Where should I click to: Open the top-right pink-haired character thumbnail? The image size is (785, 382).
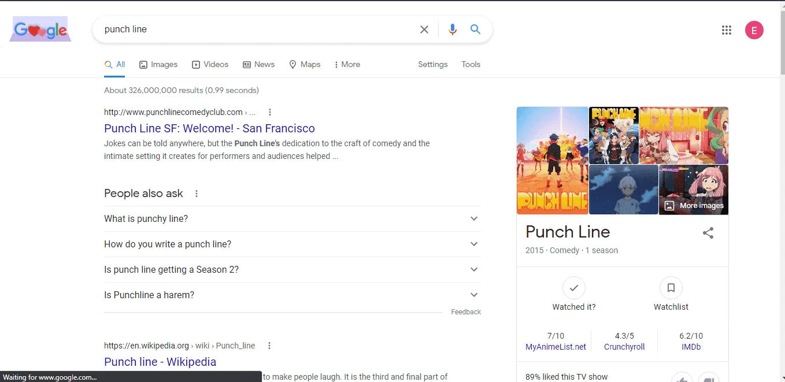tap(684, 135)
